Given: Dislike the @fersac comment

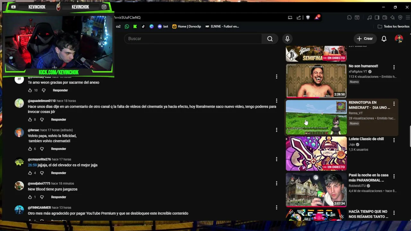Looking at the screenshot, I should 42,149.
